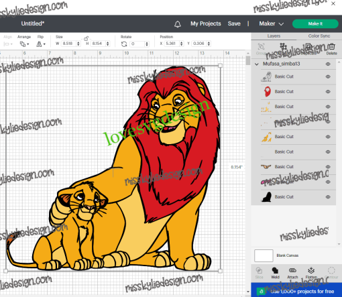This screenshot has height=297, width=342.
Task: Click the rotate angle field
Action: tap(137, 44)
